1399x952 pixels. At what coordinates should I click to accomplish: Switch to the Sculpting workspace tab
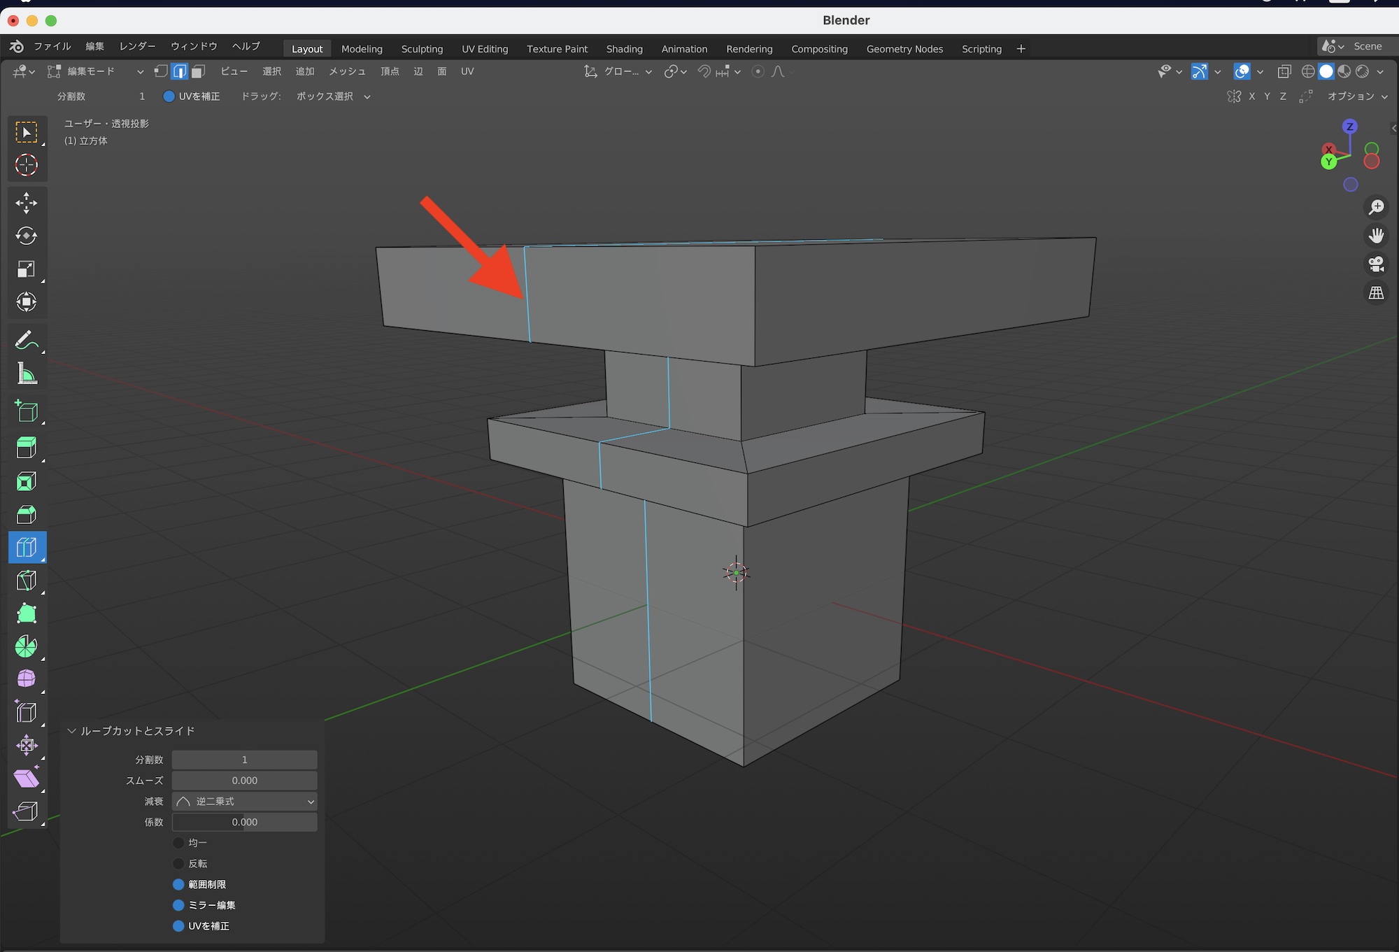(x=422, y=49)
